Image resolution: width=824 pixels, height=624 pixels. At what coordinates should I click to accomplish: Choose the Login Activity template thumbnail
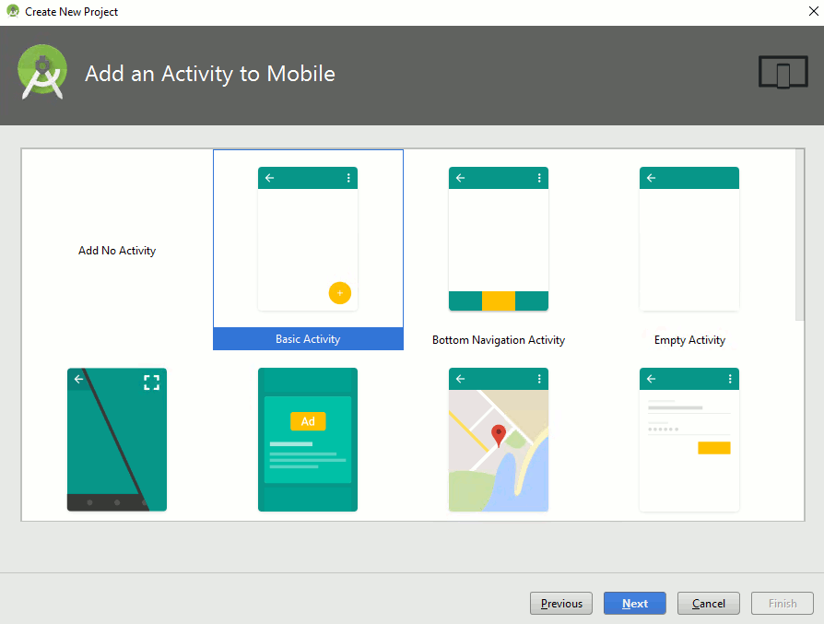[689, 440]
